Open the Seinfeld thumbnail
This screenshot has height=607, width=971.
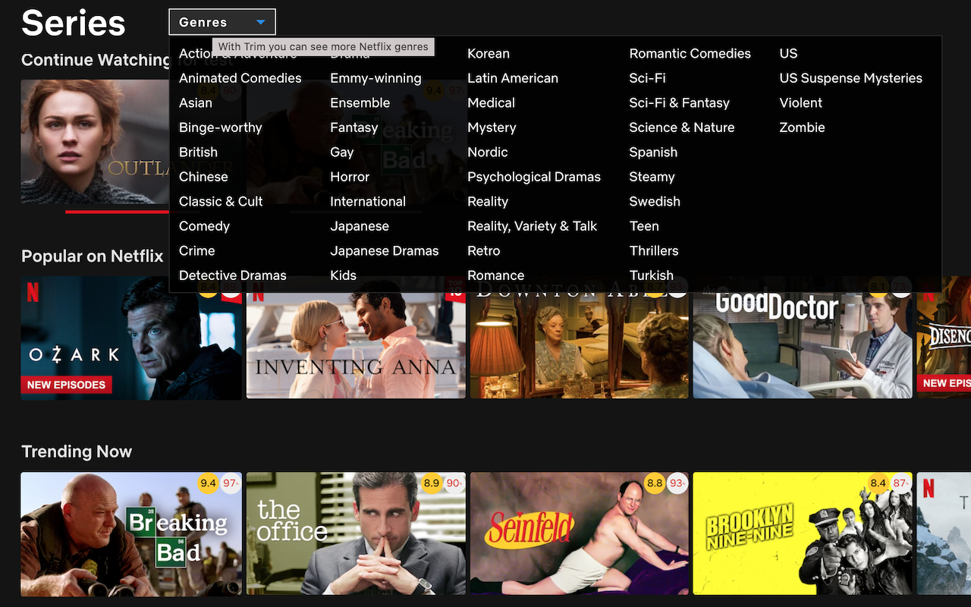pyautogui.click(x=580, y=533)
